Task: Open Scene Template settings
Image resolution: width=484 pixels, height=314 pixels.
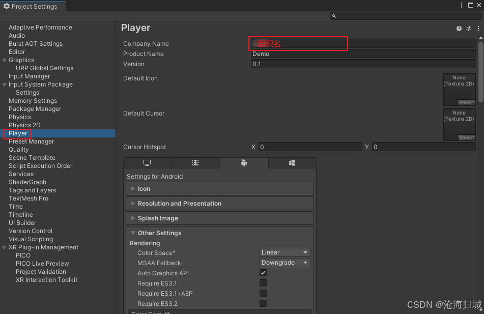Action: tap(32, 158)
